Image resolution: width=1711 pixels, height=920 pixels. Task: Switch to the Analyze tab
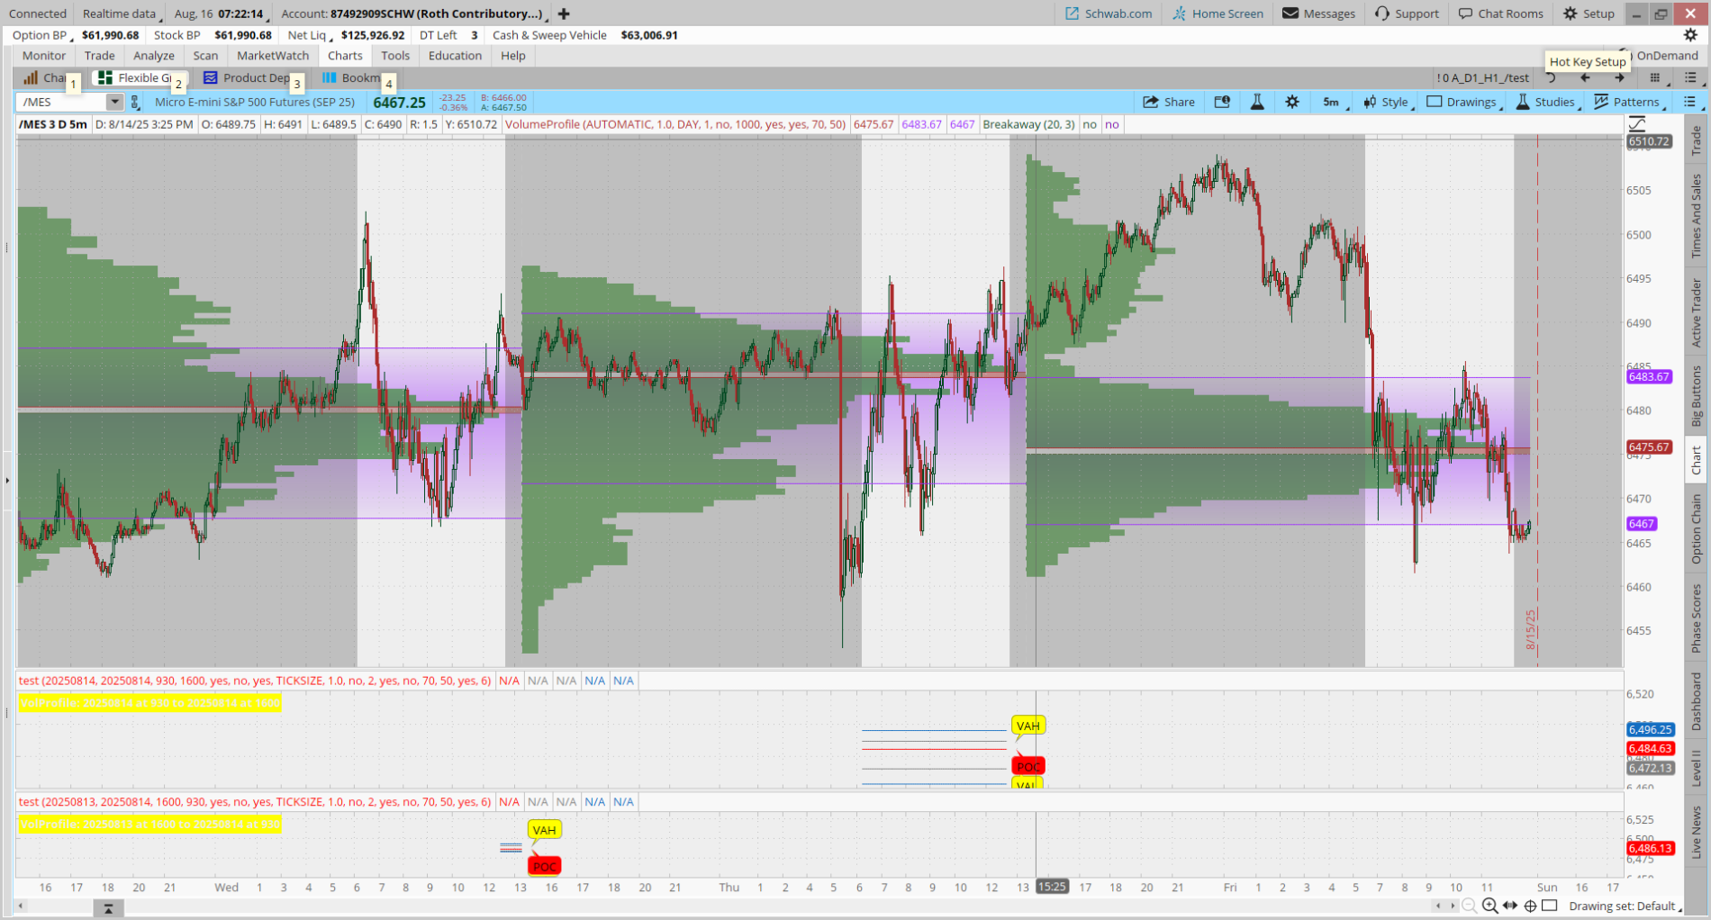point(154,56)
